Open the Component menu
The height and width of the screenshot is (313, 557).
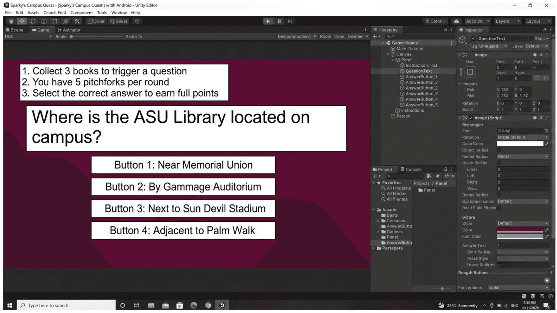click(82, 13)
